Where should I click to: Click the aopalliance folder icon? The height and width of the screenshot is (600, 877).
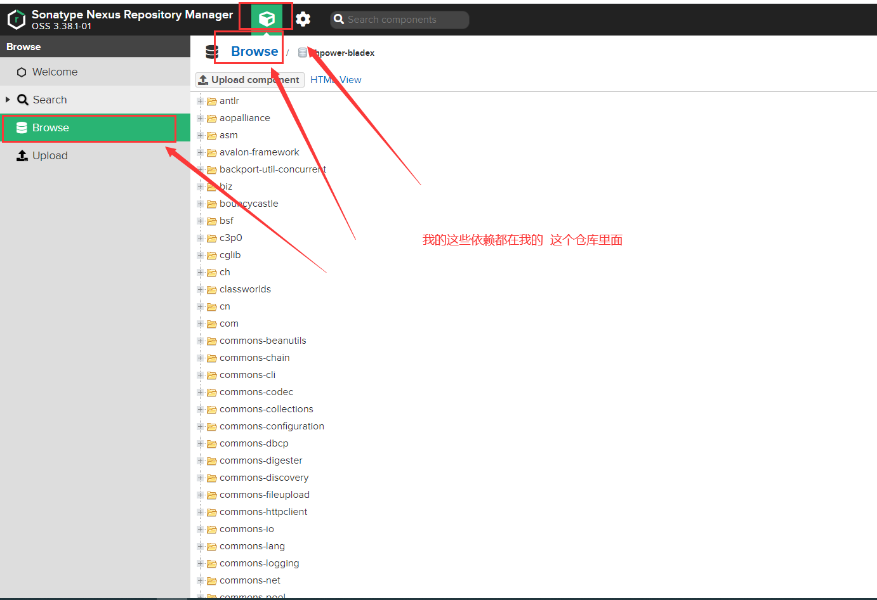212,118
